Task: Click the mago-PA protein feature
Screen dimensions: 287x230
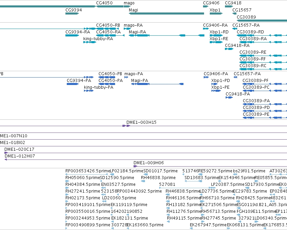Action: tap(126, 77)
